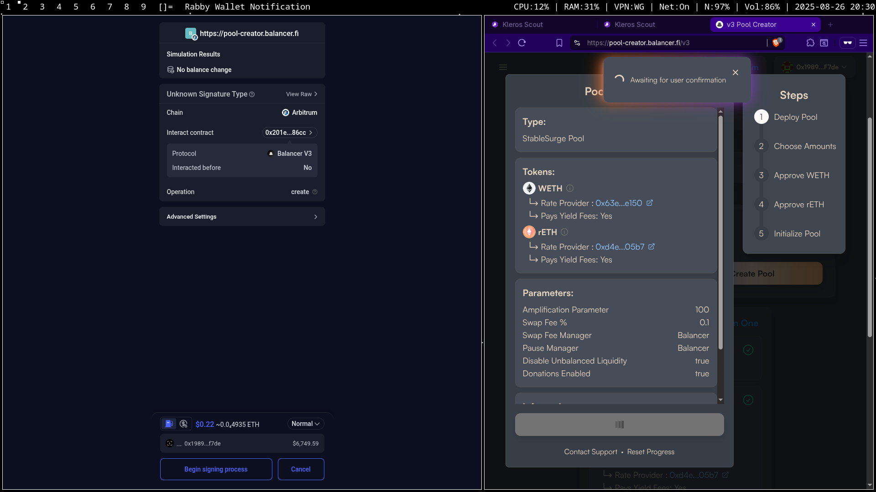Click the Balancer V3 protocol icon
876x492 pixels.
(271, 154)
